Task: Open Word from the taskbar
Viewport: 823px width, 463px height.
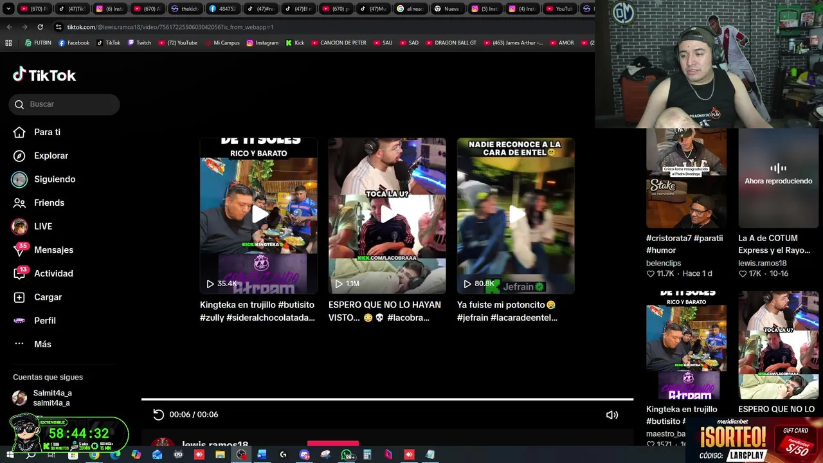Action: pyautogui.click(x=262, y=455)
